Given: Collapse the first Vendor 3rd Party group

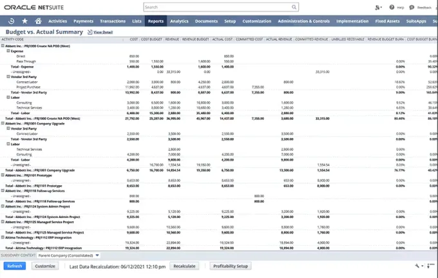Looking at the screenshot, I should click(x=8, y=76).
